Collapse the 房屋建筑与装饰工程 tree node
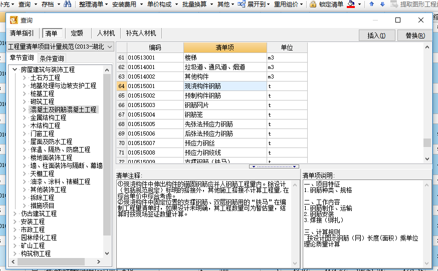438x271 pixels. point(15,69)
